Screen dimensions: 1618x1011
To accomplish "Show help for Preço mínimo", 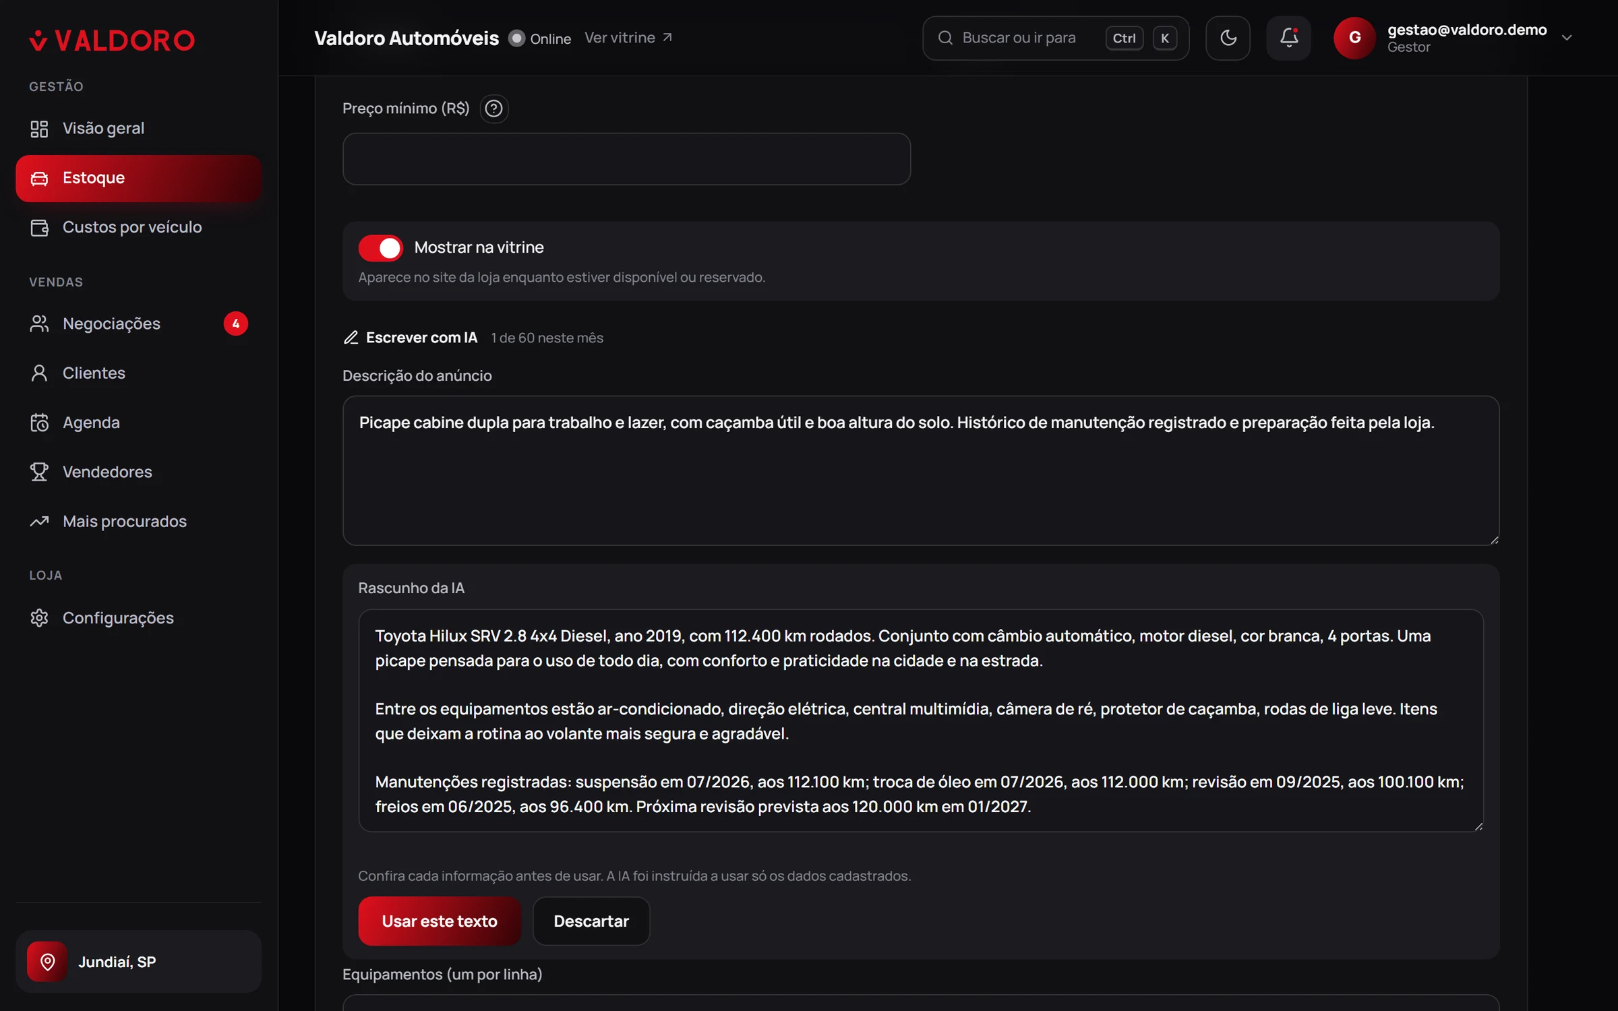I will point(494,109).
